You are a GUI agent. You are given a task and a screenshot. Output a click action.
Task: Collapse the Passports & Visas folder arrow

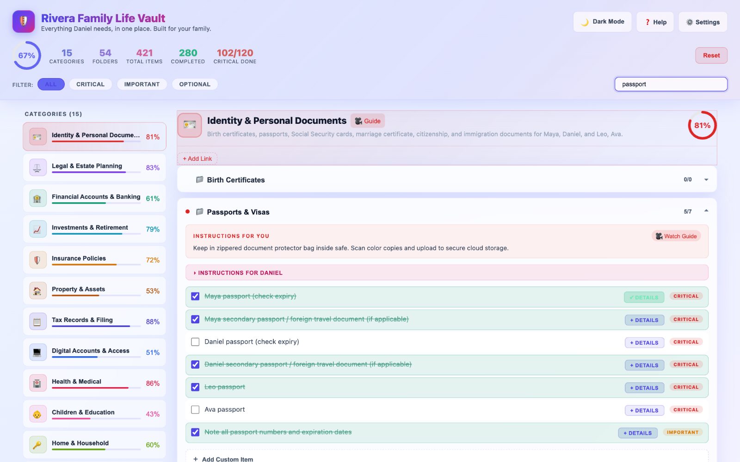click(706, 211)
